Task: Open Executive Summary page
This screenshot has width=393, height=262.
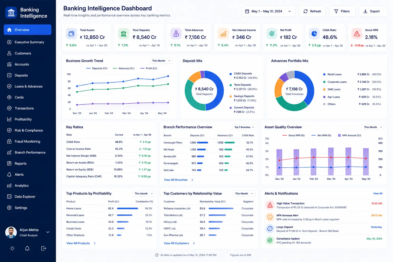Action: [x=27, y=42]
